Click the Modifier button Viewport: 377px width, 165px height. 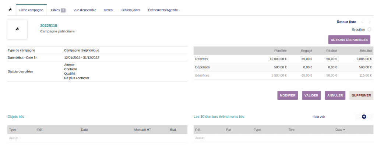point(288,95)
